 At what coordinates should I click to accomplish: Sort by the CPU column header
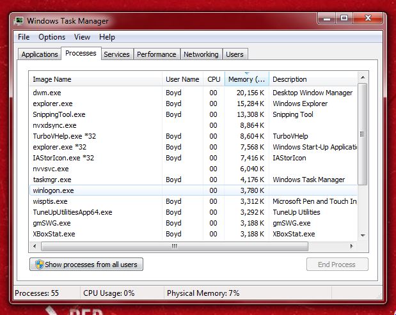(x=214, y=79)
